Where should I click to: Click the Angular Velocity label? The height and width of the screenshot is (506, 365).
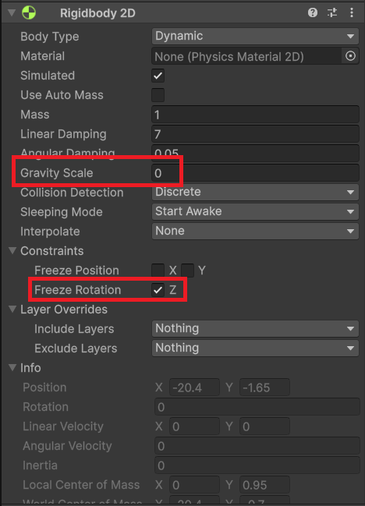[x=67, y=446]
